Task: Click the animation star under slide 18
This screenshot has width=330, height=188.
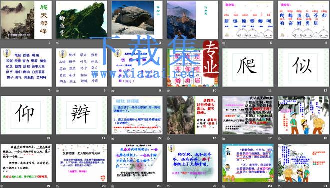Action: pos(279,138)
